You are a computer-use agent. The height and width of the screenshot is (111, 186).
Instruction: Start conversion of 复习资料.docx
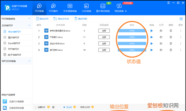point(151,50)
